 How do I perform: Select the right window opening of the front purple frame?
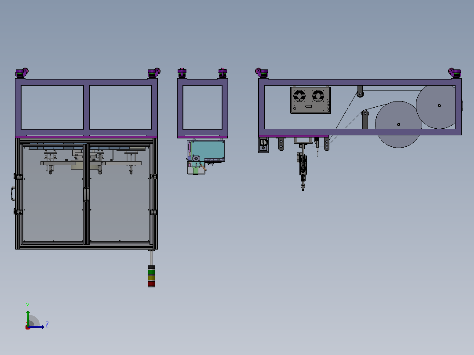120,107
